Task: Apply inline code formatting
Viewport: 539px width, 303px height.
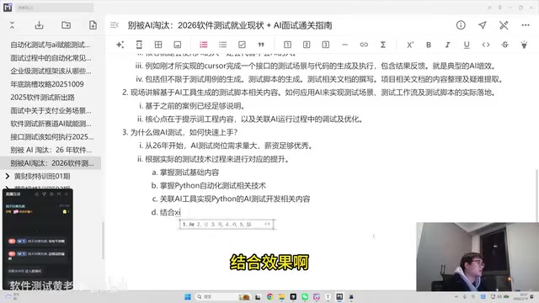Action: pos(486,45)
